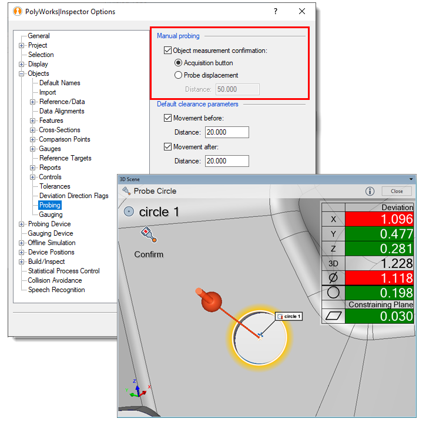The height and width of the screenshot is (422, 426).
Task: Select the Acquisition button radio option
Action: click(178, 63)
